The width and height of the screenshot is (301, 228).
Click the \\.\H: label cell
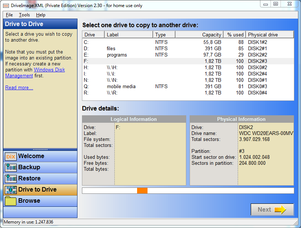pyautogui.click(x=112, y=67)
